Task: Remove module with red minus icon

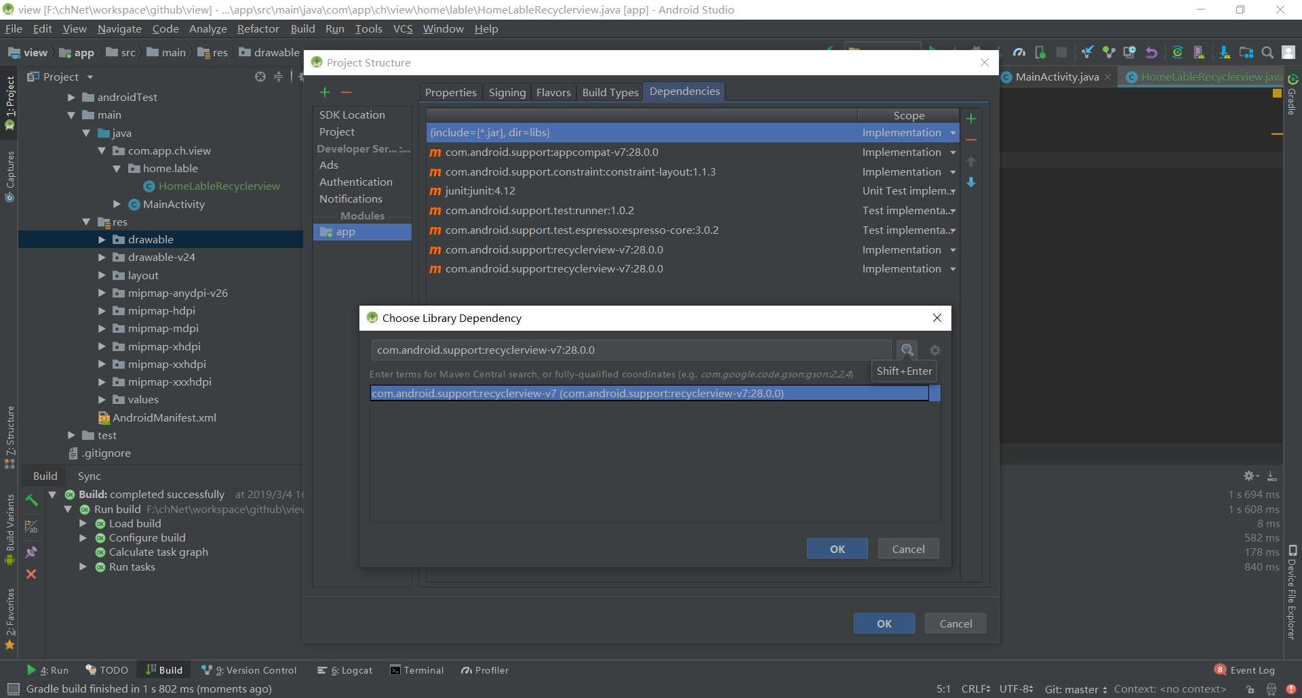Action: (347, 92)
